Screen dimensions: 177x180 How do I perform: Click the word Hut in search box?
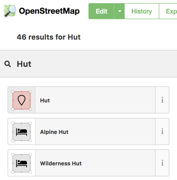click(x=24, y=64)
